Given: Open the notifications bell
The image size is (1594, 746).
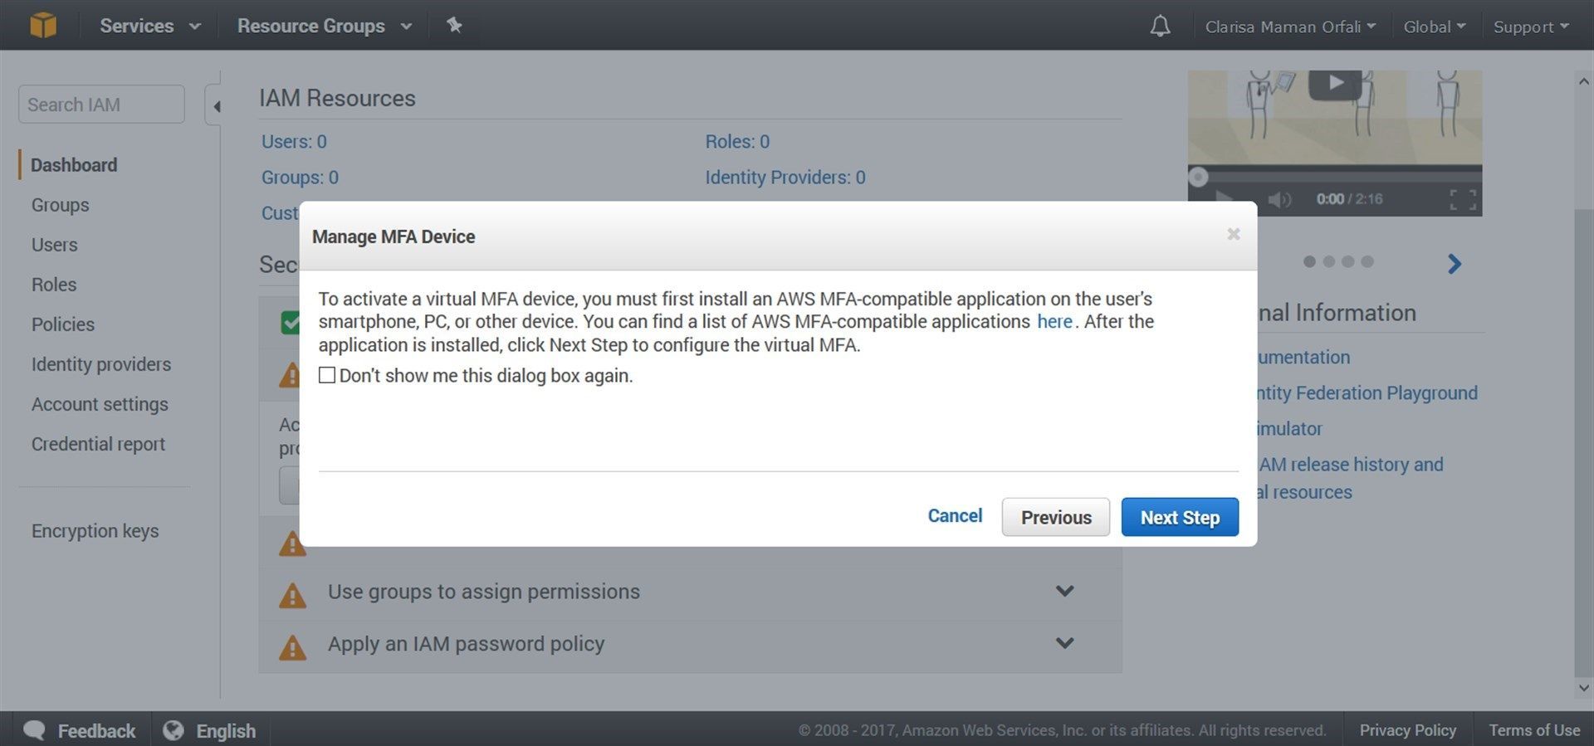Looking at the screenshot, I should (1160, 27).
